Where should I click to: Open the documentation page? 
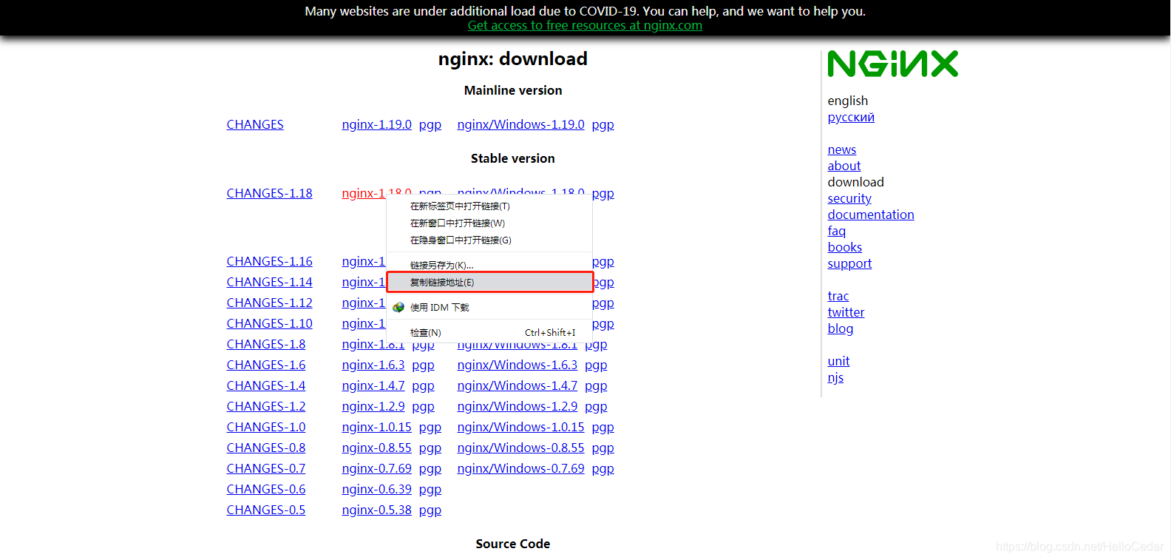pos(871,215)
